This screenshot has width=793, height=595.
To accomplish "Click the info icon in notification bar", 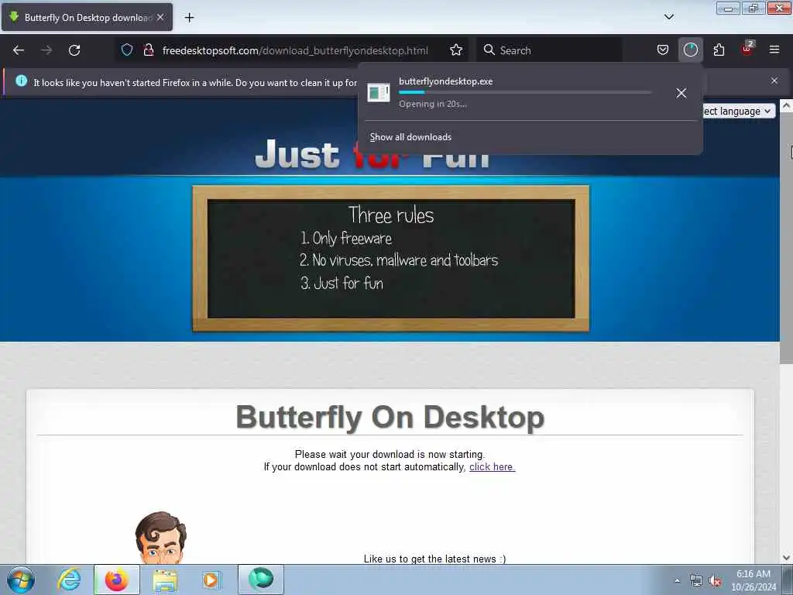I will point(21,81).
